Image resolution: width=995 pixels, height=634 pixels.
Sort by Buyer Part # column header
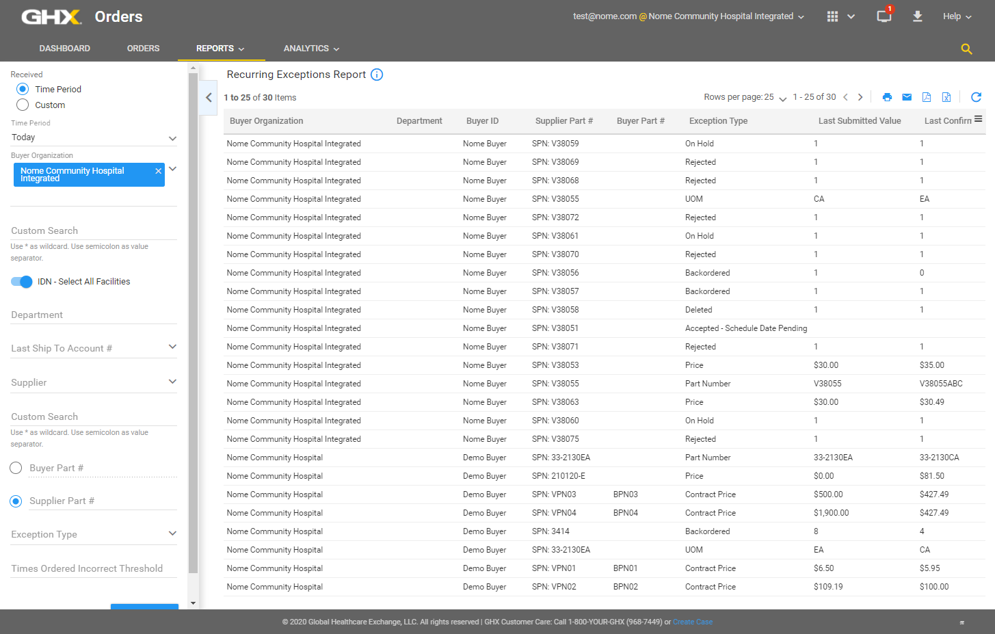coord(641,121)
